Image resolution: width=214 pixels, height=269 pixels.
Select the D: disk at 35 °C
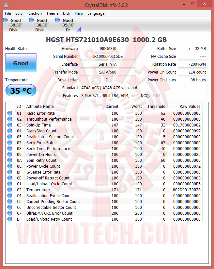[x=68, y=25]
